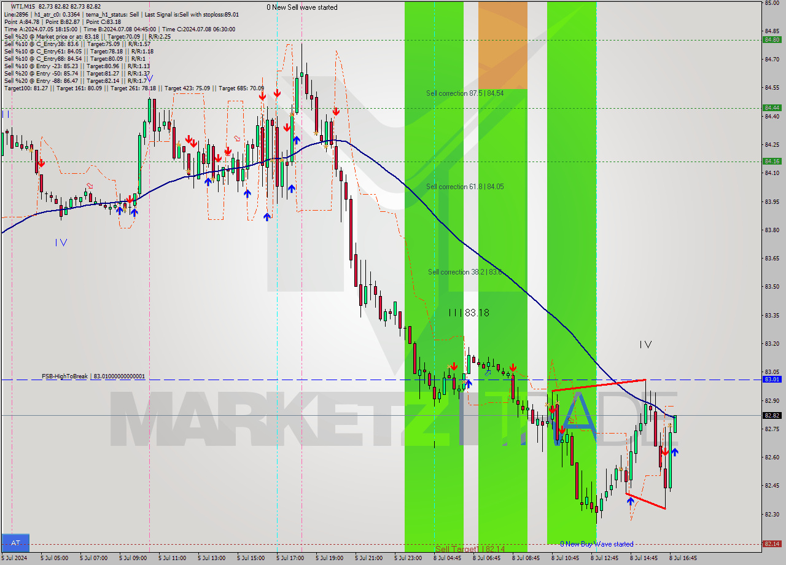Click the 82.30 value on price axis
This screenshot has width=786, height=565.
point(772,515)
